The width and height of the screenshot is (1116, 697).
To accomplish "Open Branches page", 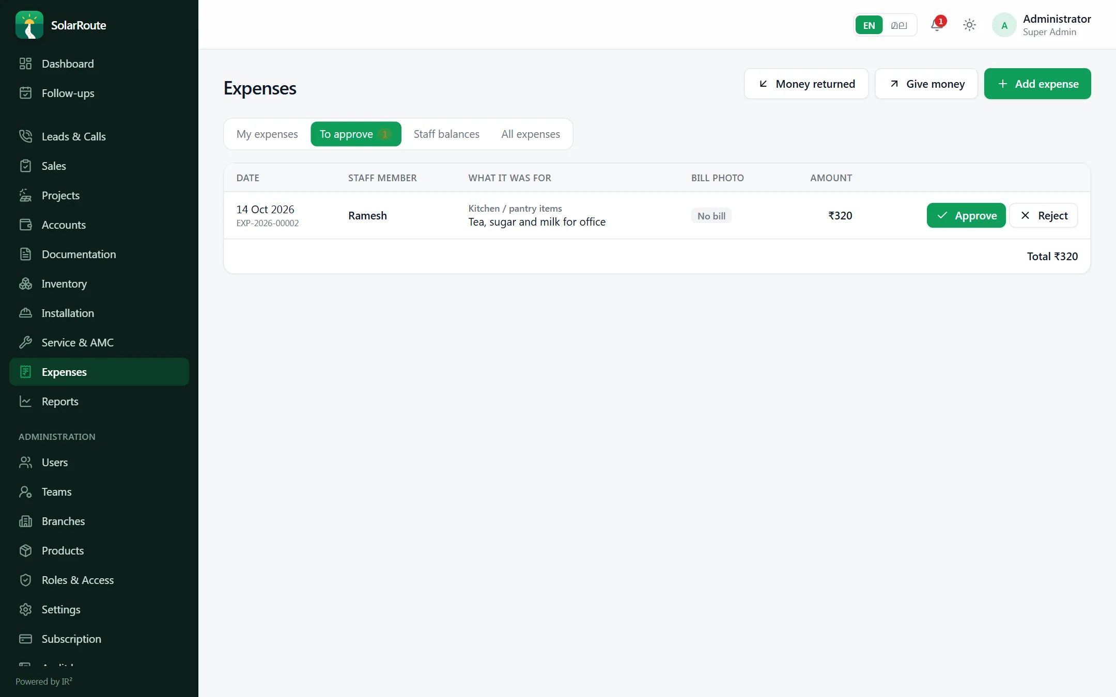I will [x=99, y=521].
